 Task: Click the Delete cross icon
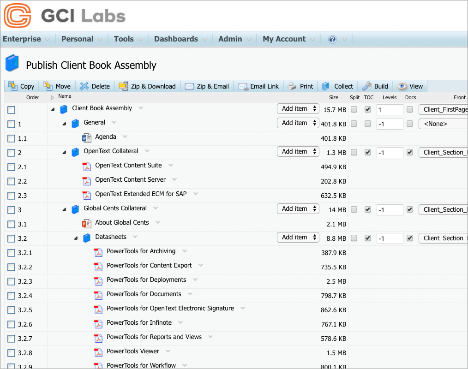[x=84, y=86]
